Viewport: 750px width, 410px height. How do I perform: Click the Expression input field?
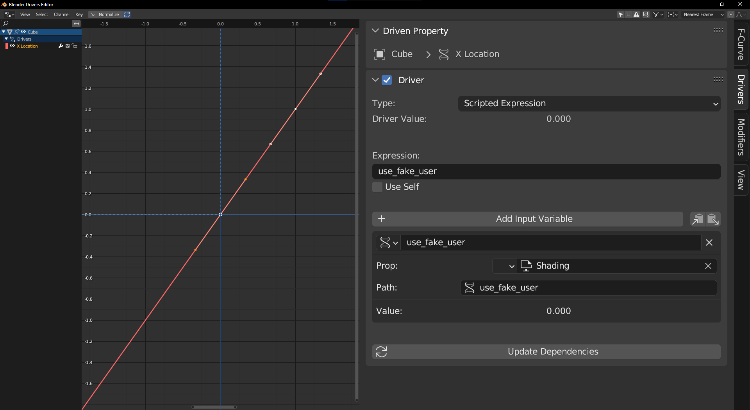click(546, 171)
